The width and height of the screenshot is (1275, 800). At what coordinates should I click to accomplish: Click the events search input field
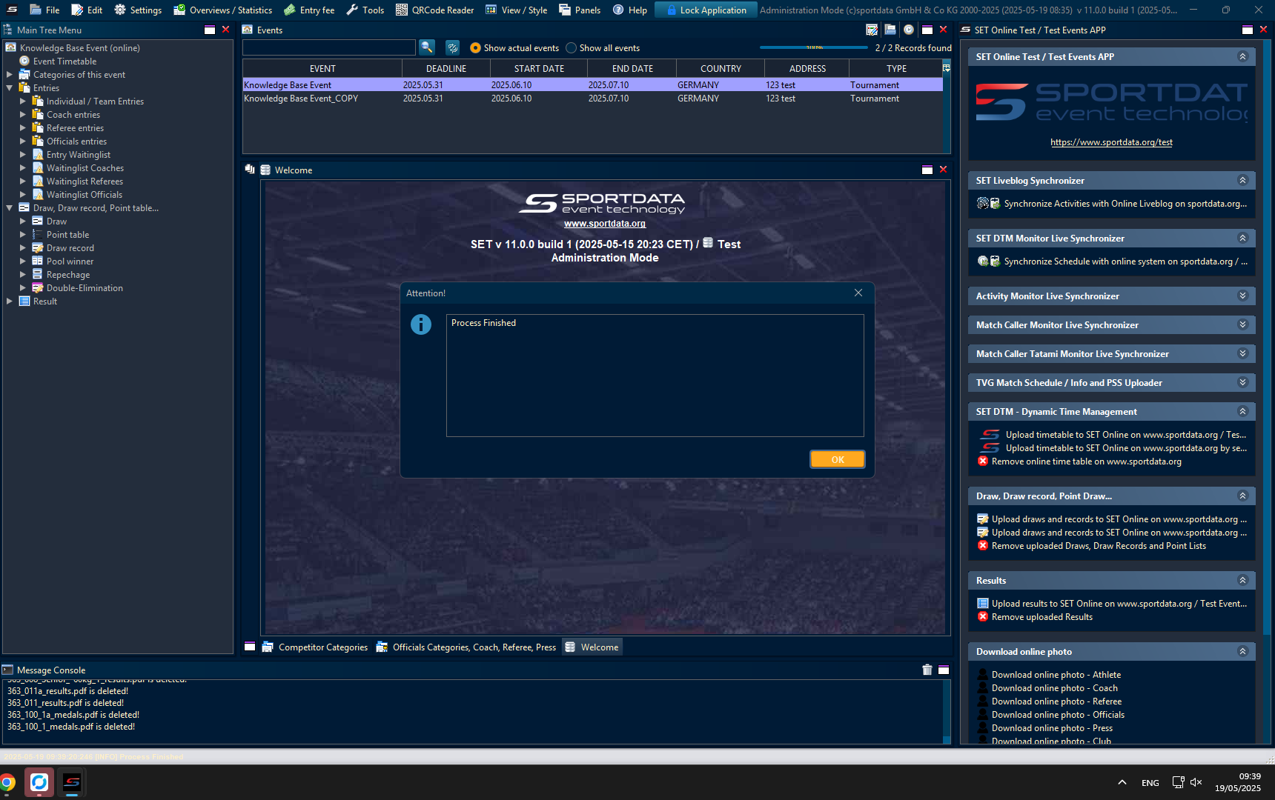click(x=329, y=47)
